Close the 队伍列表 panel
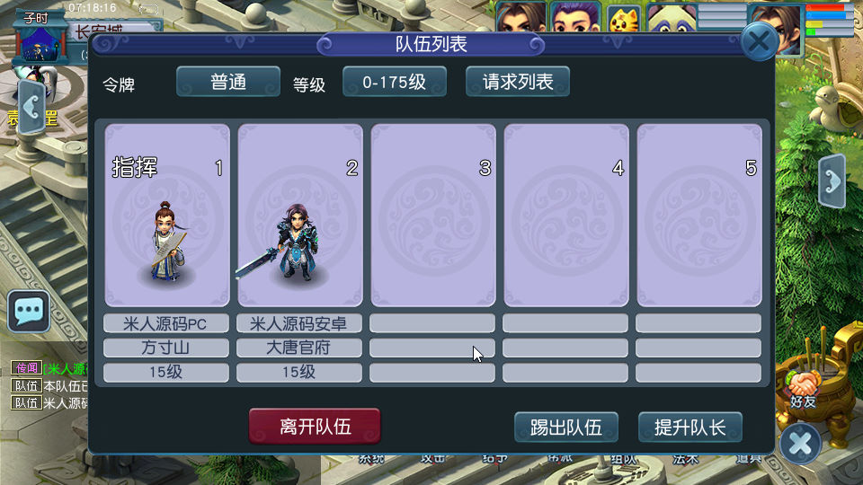The image size is (863, 485). [759, 41]
